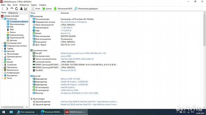
Task: Expand the Операционная система tree node
Action: pyautogui.click(x=2, y=46)
